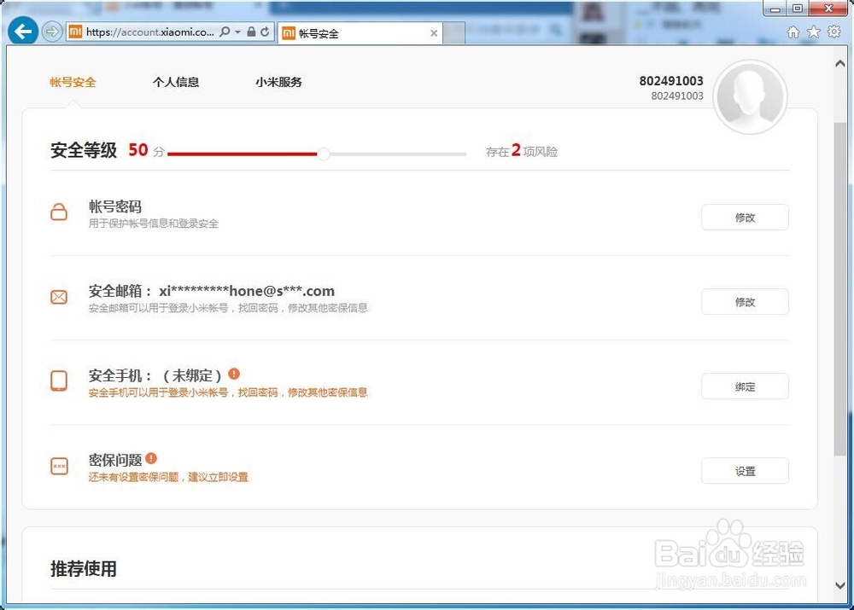854x610 pixels.
Task: Click 修改 next to the security email
Action: pos(744,302)
